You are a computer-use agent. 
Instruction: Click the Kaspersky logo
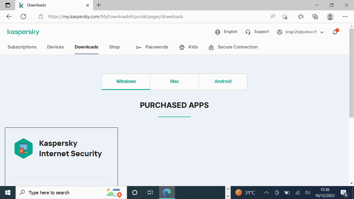[23, 32]
